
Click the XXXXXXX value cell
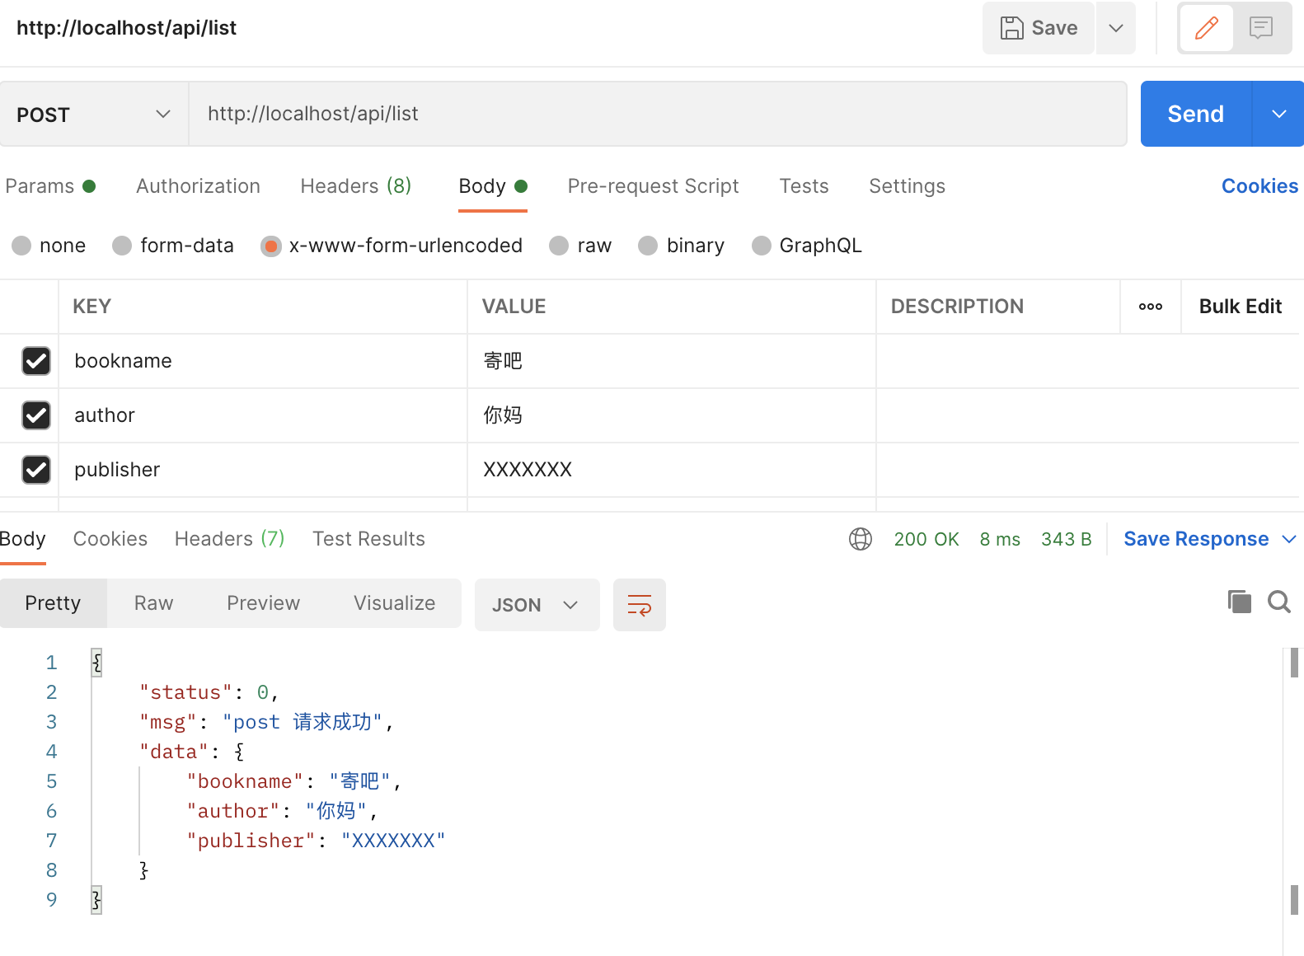coord(672,470)
